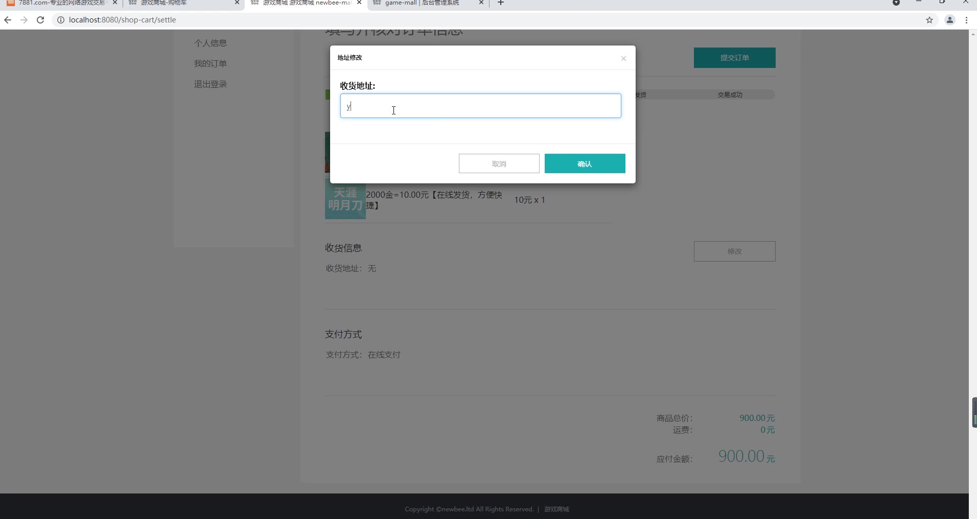This screenshot has height=519, width=977.
Task: Switch to the game-mall 后台管理系统 tab
Action: click(428, 3)
